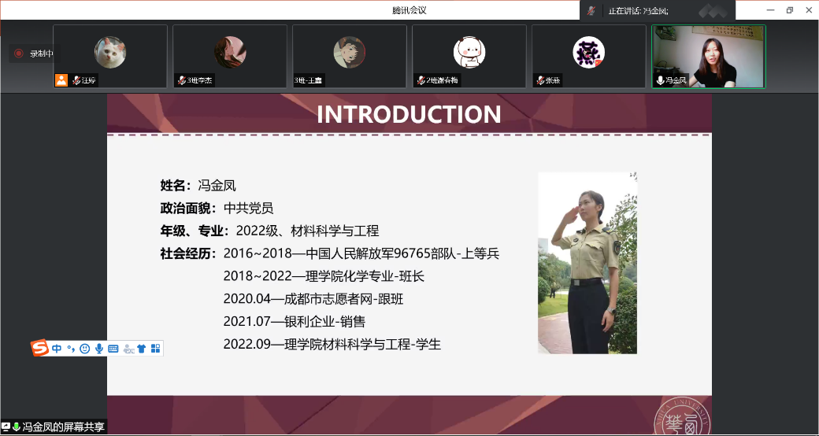Select the cat avatar participant tile
Screen dimensions: 819x436
click(x=110, y=56)
